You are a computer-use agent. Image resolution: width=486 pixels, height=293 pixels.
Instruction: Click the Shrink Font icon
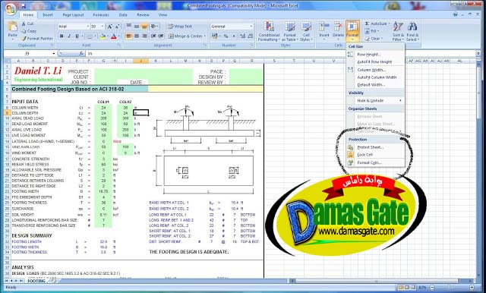pyautogui.click(x=117, y=27)
